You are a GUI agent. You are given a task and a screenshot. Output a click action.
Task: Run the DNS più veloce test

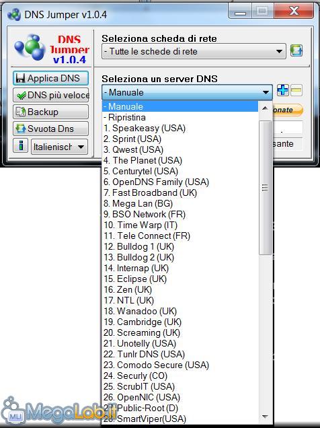pos(50,95)
